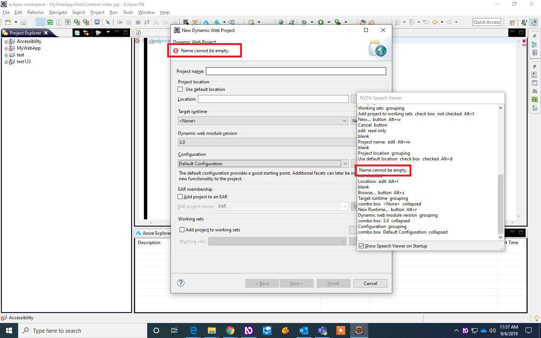The image size is (541, 338).
Task: Enable the Use default location checkbox
Action: 180,89
